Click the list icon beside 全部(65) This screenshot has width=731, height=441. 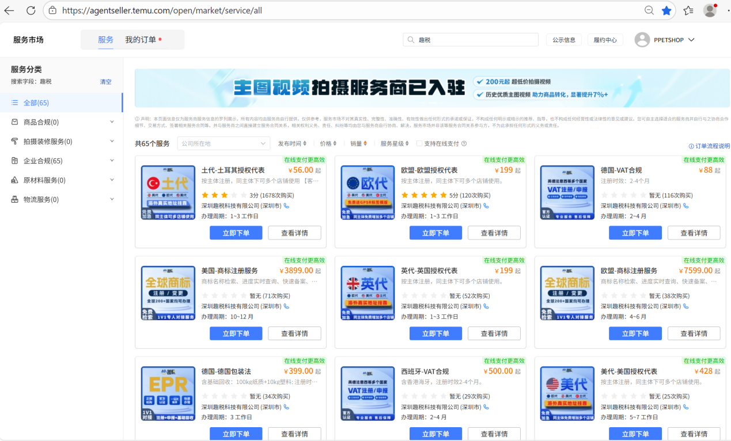14,102
